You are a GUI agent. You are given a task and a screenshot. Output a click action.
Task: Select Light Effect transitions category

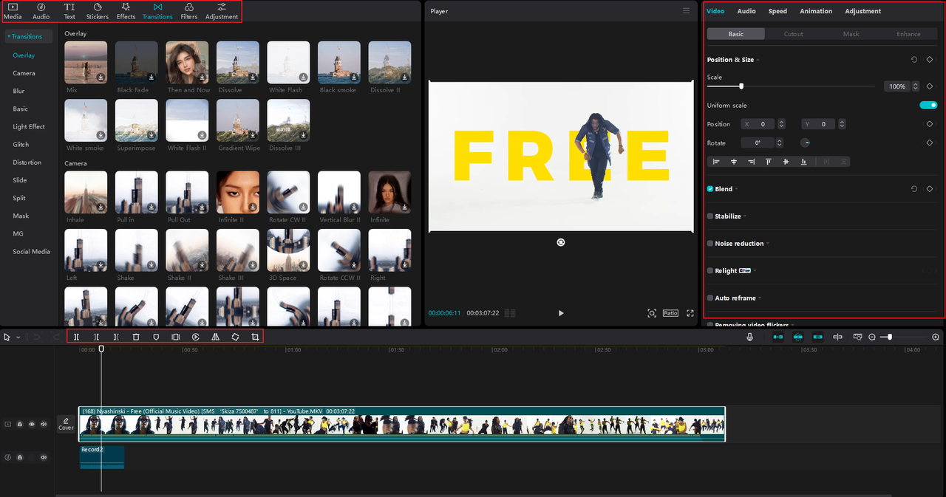pos(29,127)
